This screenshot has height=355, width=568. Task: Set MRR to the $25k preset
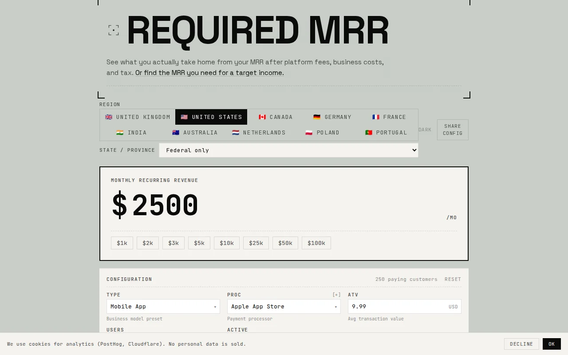(256, 243)
